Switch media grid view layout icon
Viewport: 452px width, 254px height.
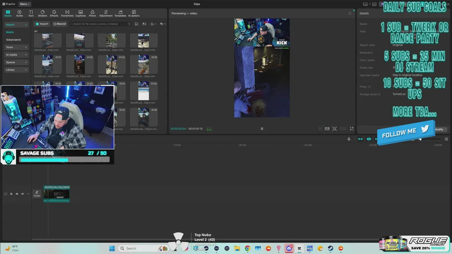[x=144, y=24]
